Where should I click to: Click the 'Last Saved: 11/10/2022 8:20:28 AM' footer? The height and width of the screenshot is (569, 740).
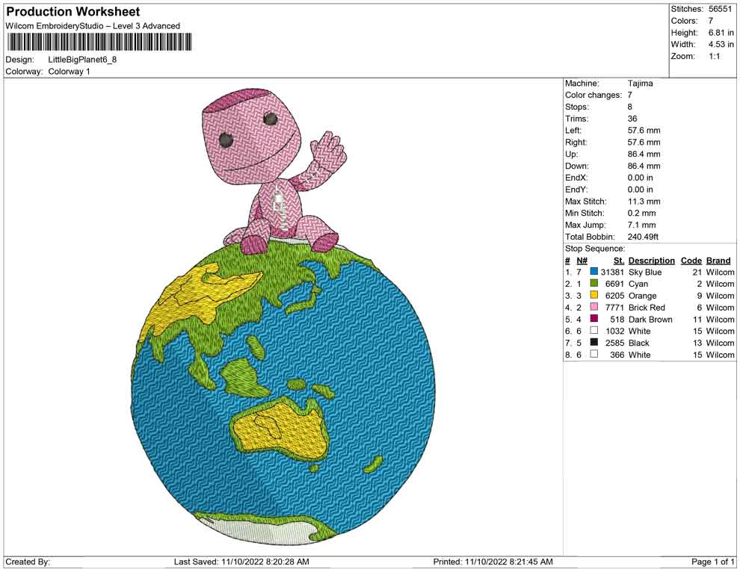pyautogui.click(x=241, y=562)
